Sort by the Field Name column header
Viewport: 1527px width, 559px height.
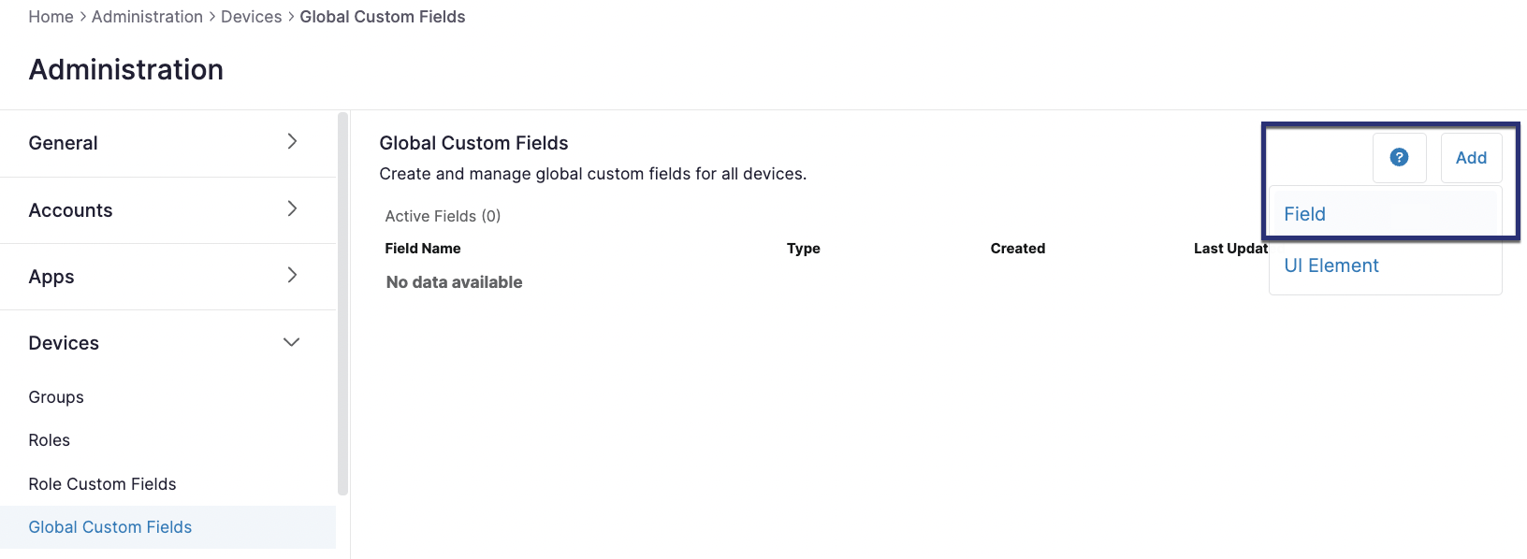[x=423, y=249]
